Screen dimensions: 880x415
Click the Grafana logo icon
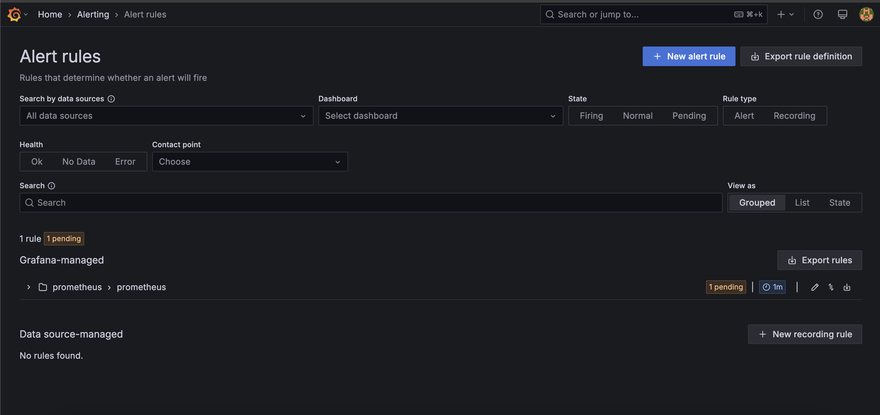(14, 14)
